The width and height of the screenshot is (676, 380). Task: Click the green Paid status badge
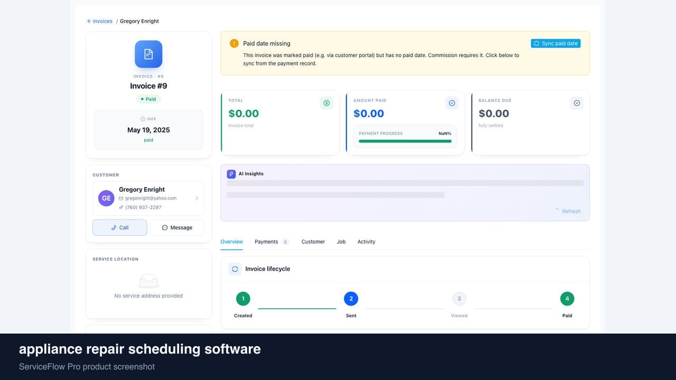[x=148, y=99]
